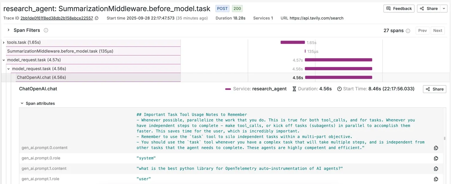Expand the tools.task span row
This screenshot has width=451, height=184.
[4, 43]
